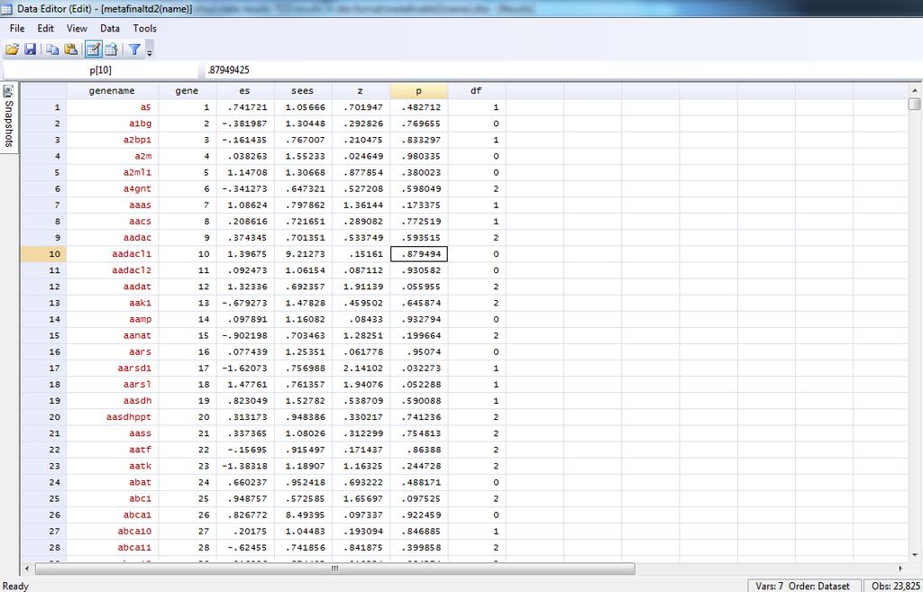
Task: Expand the toolbar options dropdown arrow
Action: pos(150,53)
